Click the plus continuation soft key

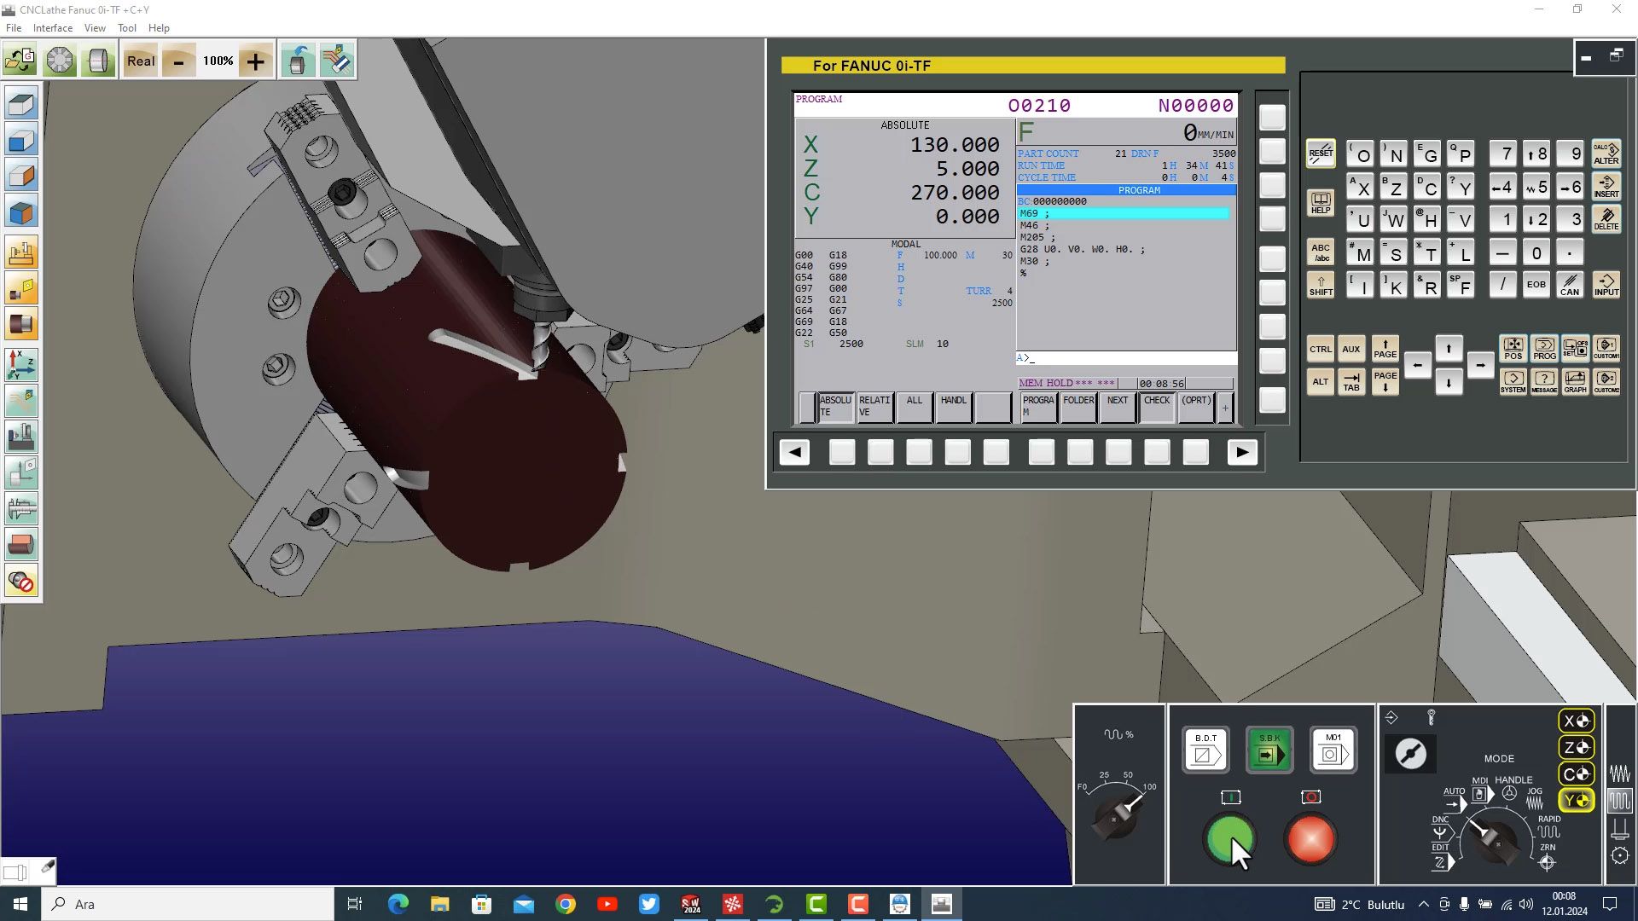pyautogui.click(x=1225, y=408)
